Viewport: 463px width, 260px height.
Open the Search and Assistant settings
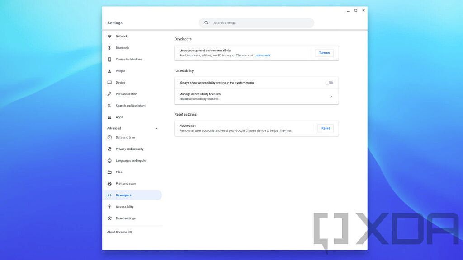click(109, 105)
